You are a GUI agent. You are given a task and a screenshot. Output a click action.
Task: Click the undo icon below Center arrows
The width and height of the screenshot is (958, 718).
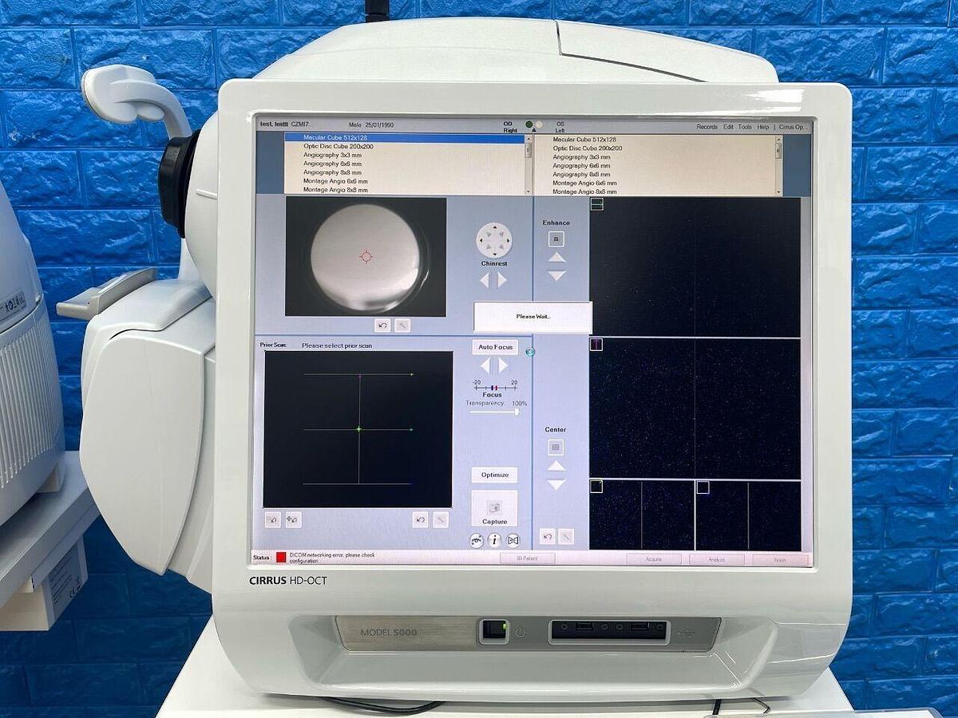click(547, 536)
